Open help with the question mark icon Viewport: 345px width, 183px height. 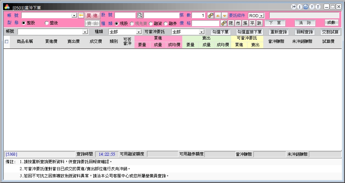(x=312, y=7)
